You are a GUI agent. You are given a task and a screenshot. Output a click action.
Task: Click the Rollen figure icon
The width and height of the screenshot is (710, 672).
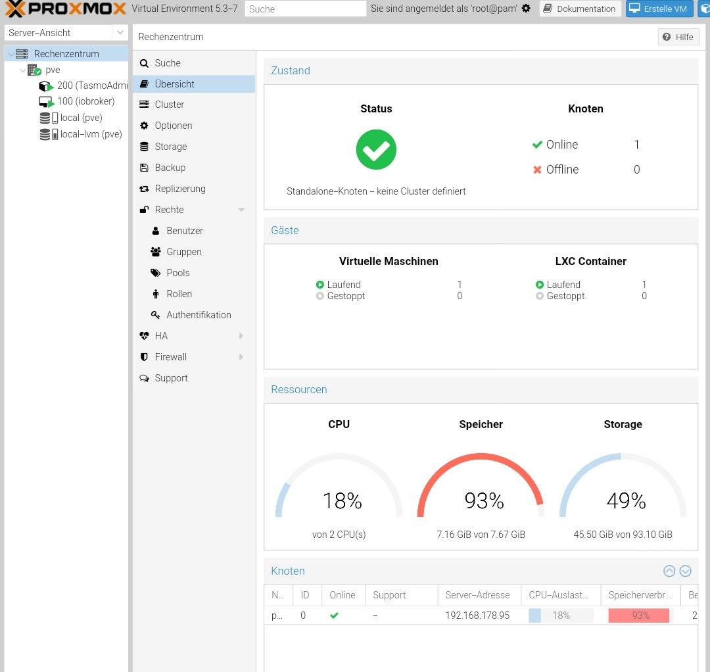(155, 294)
